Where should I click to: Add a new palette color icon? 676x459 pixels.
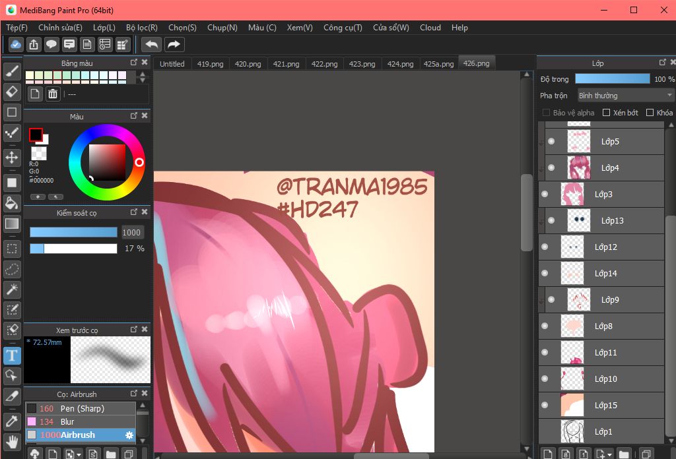[x=35, y=94]
